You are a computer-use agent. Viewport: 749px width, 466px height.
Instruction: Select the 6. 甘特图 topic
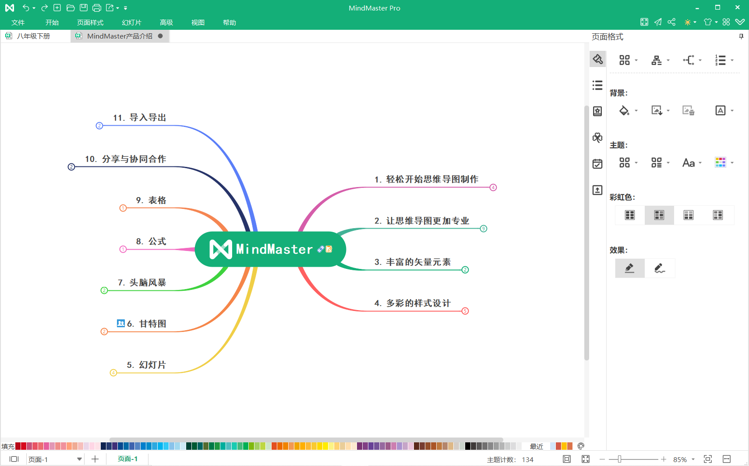[x=146, y=324]
